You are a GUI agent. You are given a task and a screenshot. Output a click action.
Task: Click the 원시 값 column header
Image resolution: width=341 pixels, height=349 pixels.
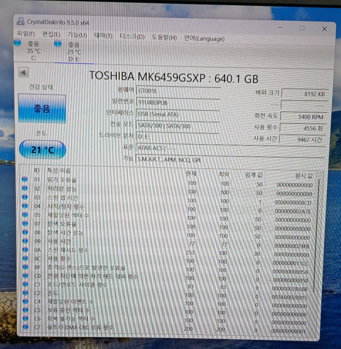pos(304,176)
